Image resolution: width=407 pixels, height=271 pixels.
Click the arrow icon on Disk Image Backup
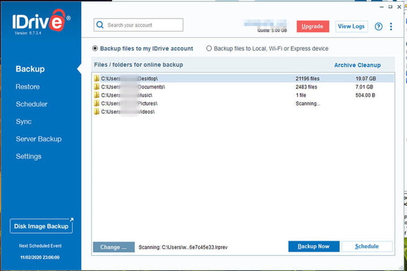[x=71, y=220]
